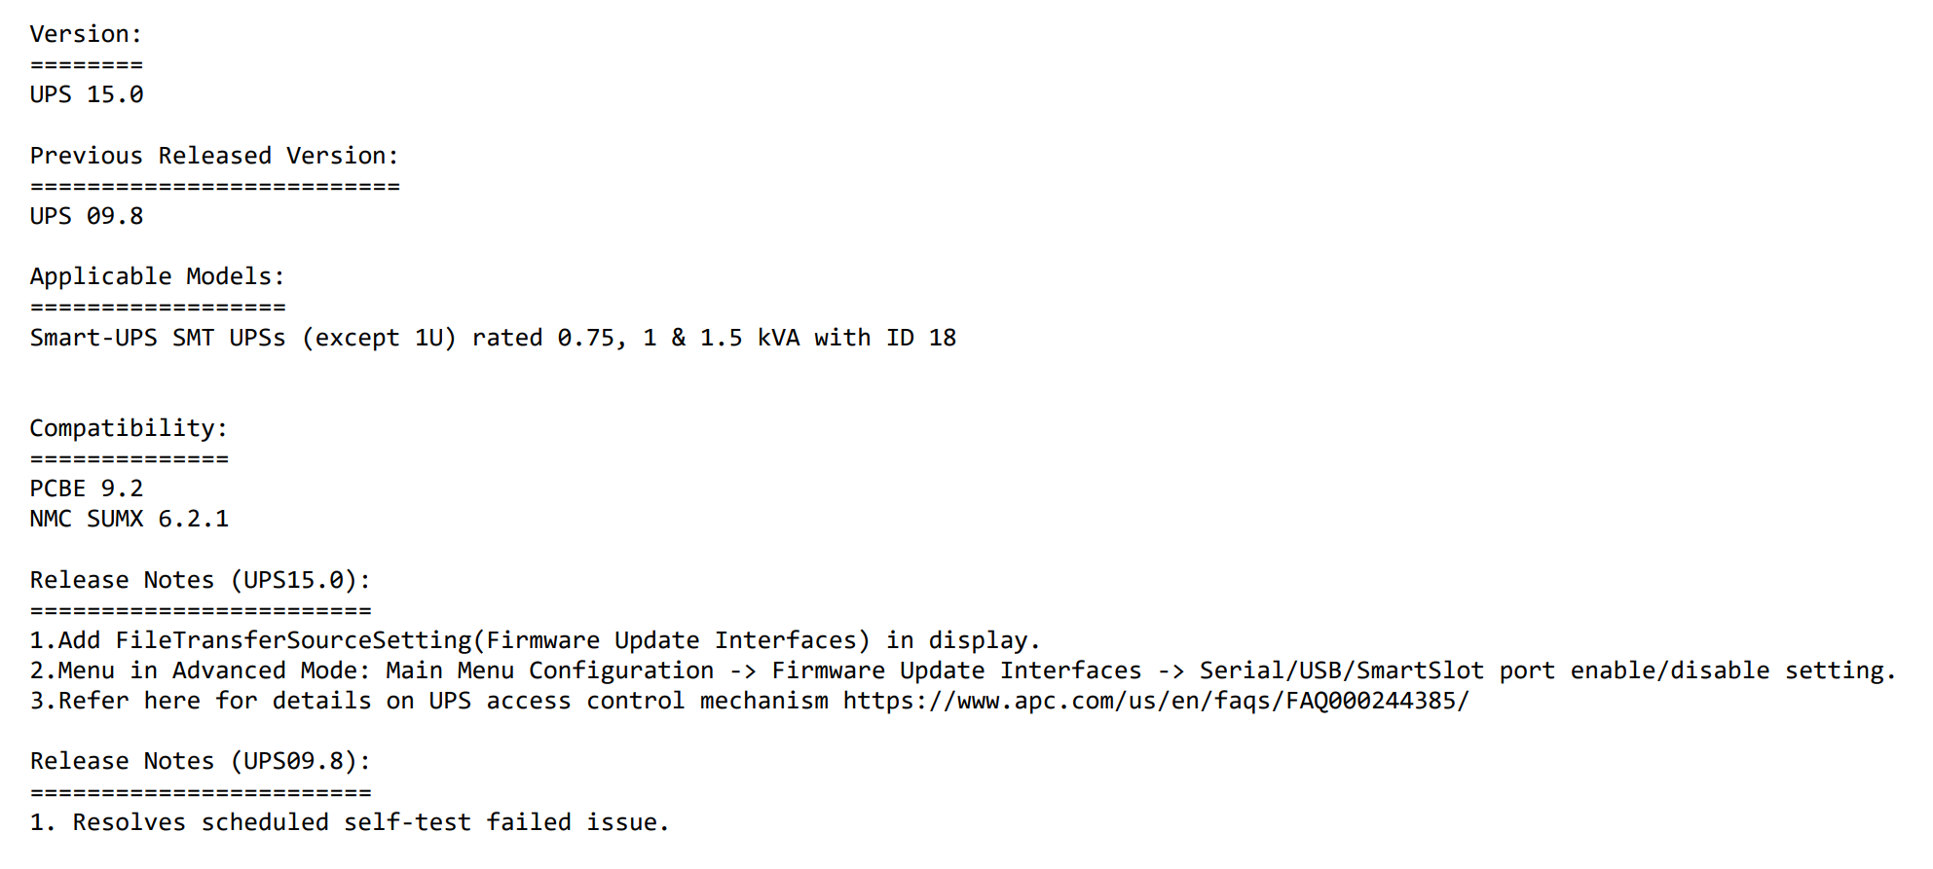
Task: Click the 'Compatibility:' heading
Action: click(x=129, y=429)
